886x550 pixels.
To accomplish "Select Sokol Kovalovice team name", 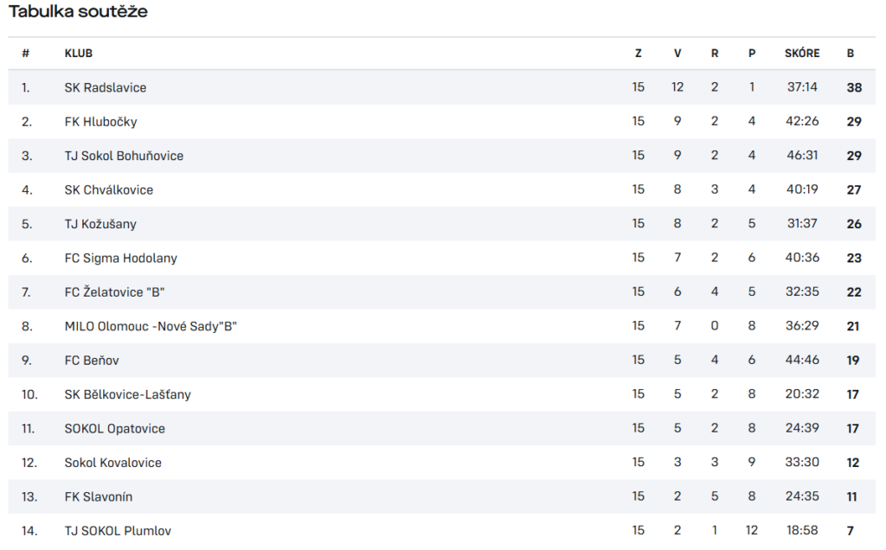I will click(113, 463).
